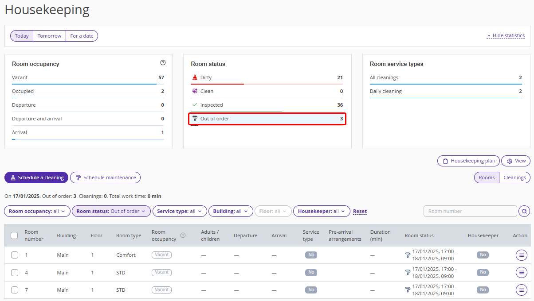Expand the Room occupancy filter dropdown
534x301 pixels.
coord(37,211)
